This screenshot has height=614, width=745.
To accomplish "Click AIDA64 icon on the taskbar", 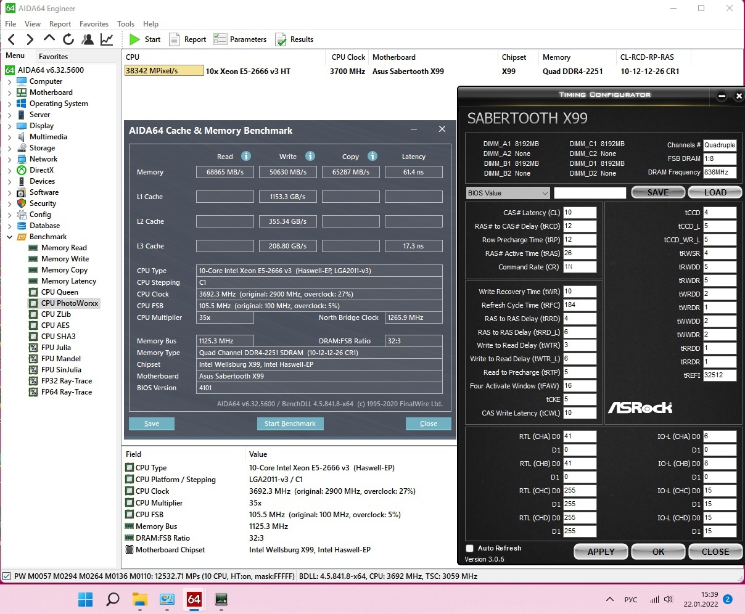I will tap(194, 599).
